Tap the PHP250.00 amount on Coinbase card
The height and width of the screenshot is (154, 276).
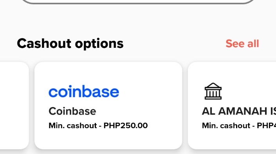click(126, 126)
